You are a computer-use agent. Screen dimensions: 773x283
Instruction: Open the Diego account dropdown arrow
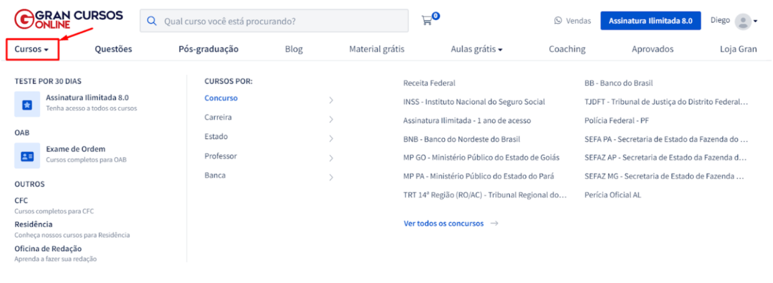tap(756, 21)
